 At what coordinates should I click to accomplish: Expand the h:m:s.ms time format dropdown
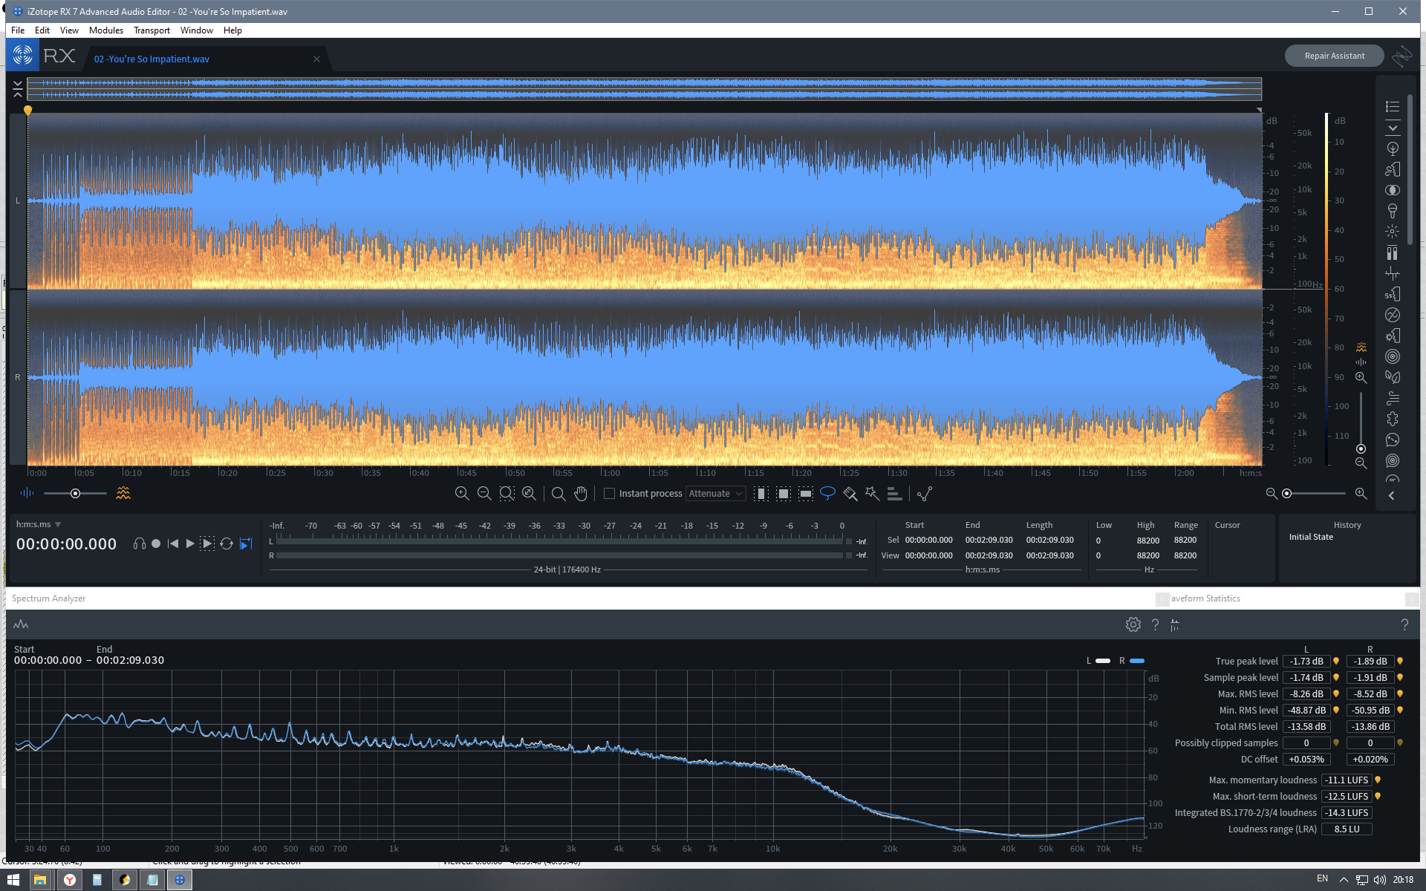58,524
